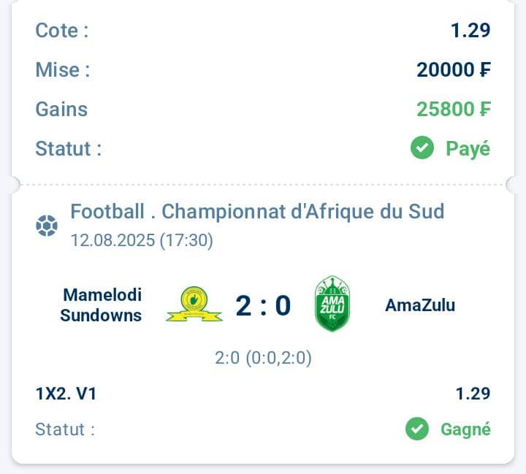Click the Gagné status text

click(x=465, y=429)
